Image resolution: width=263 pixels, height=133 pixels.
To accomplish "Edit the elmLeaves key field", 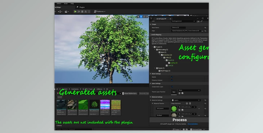I will click(x=162, y=109).
